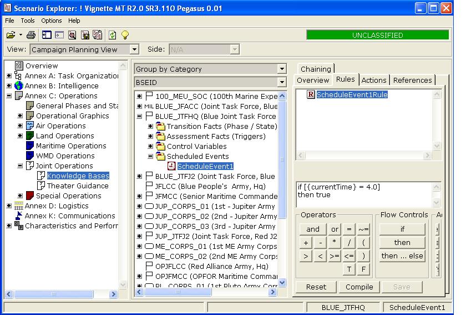Click the floppy disk save icon
This screenshot has width=466, height=315.
85,35
